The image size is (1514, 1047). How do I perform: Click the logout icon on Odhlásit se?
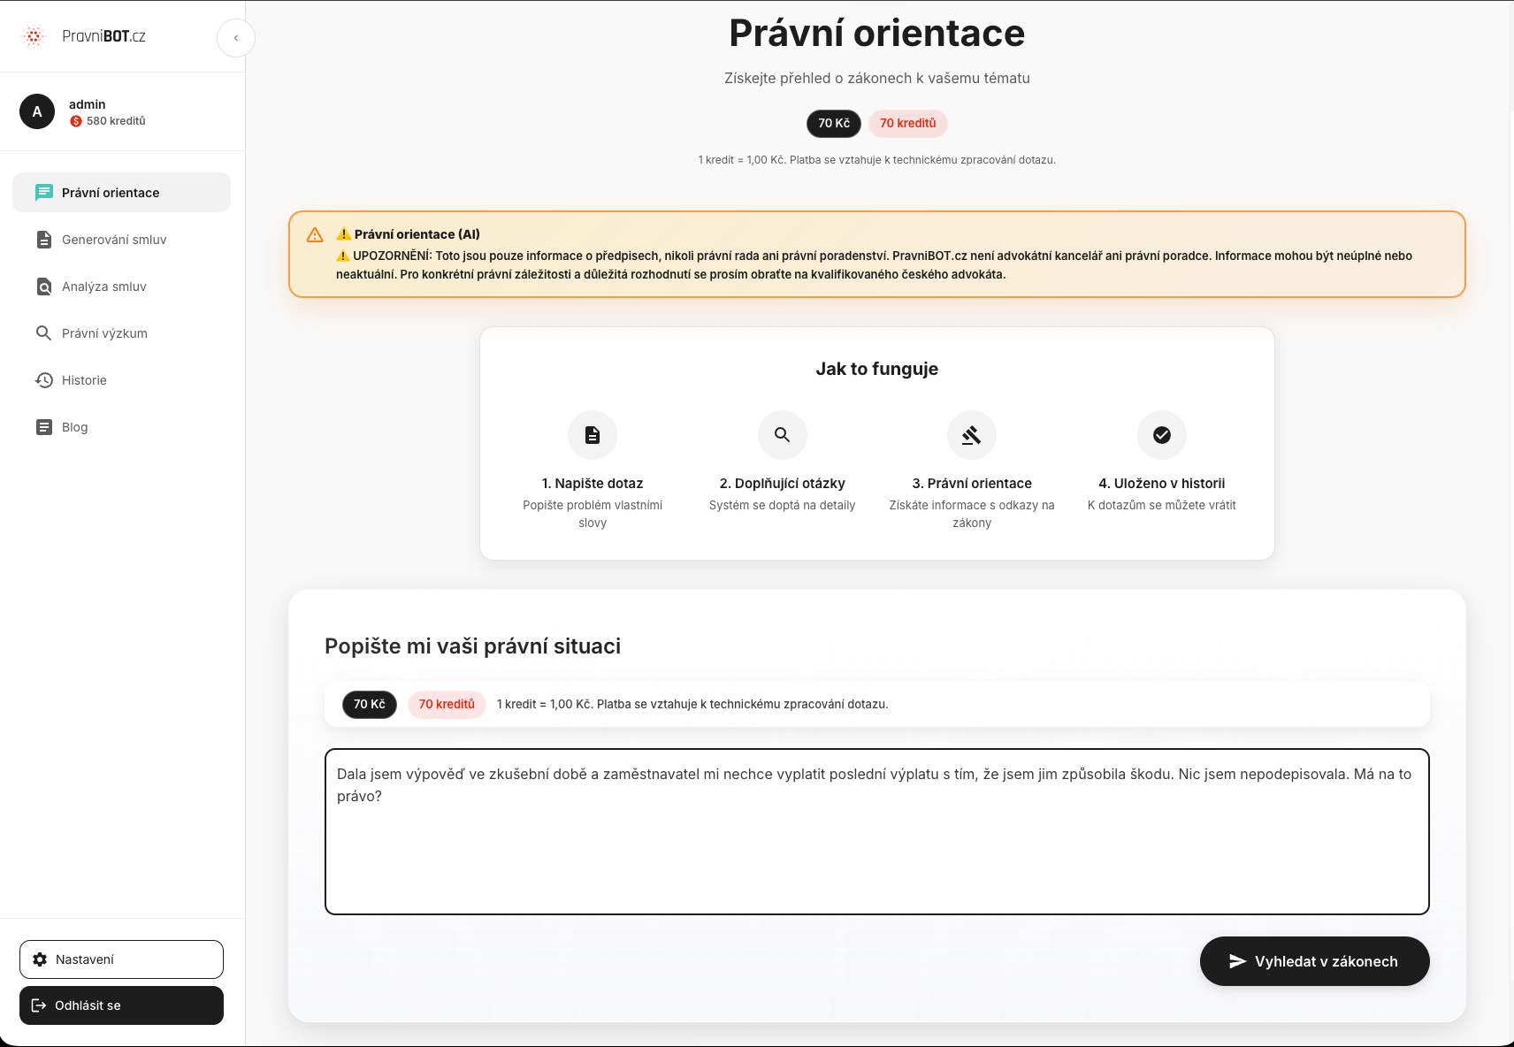(x=41, y=1005)
